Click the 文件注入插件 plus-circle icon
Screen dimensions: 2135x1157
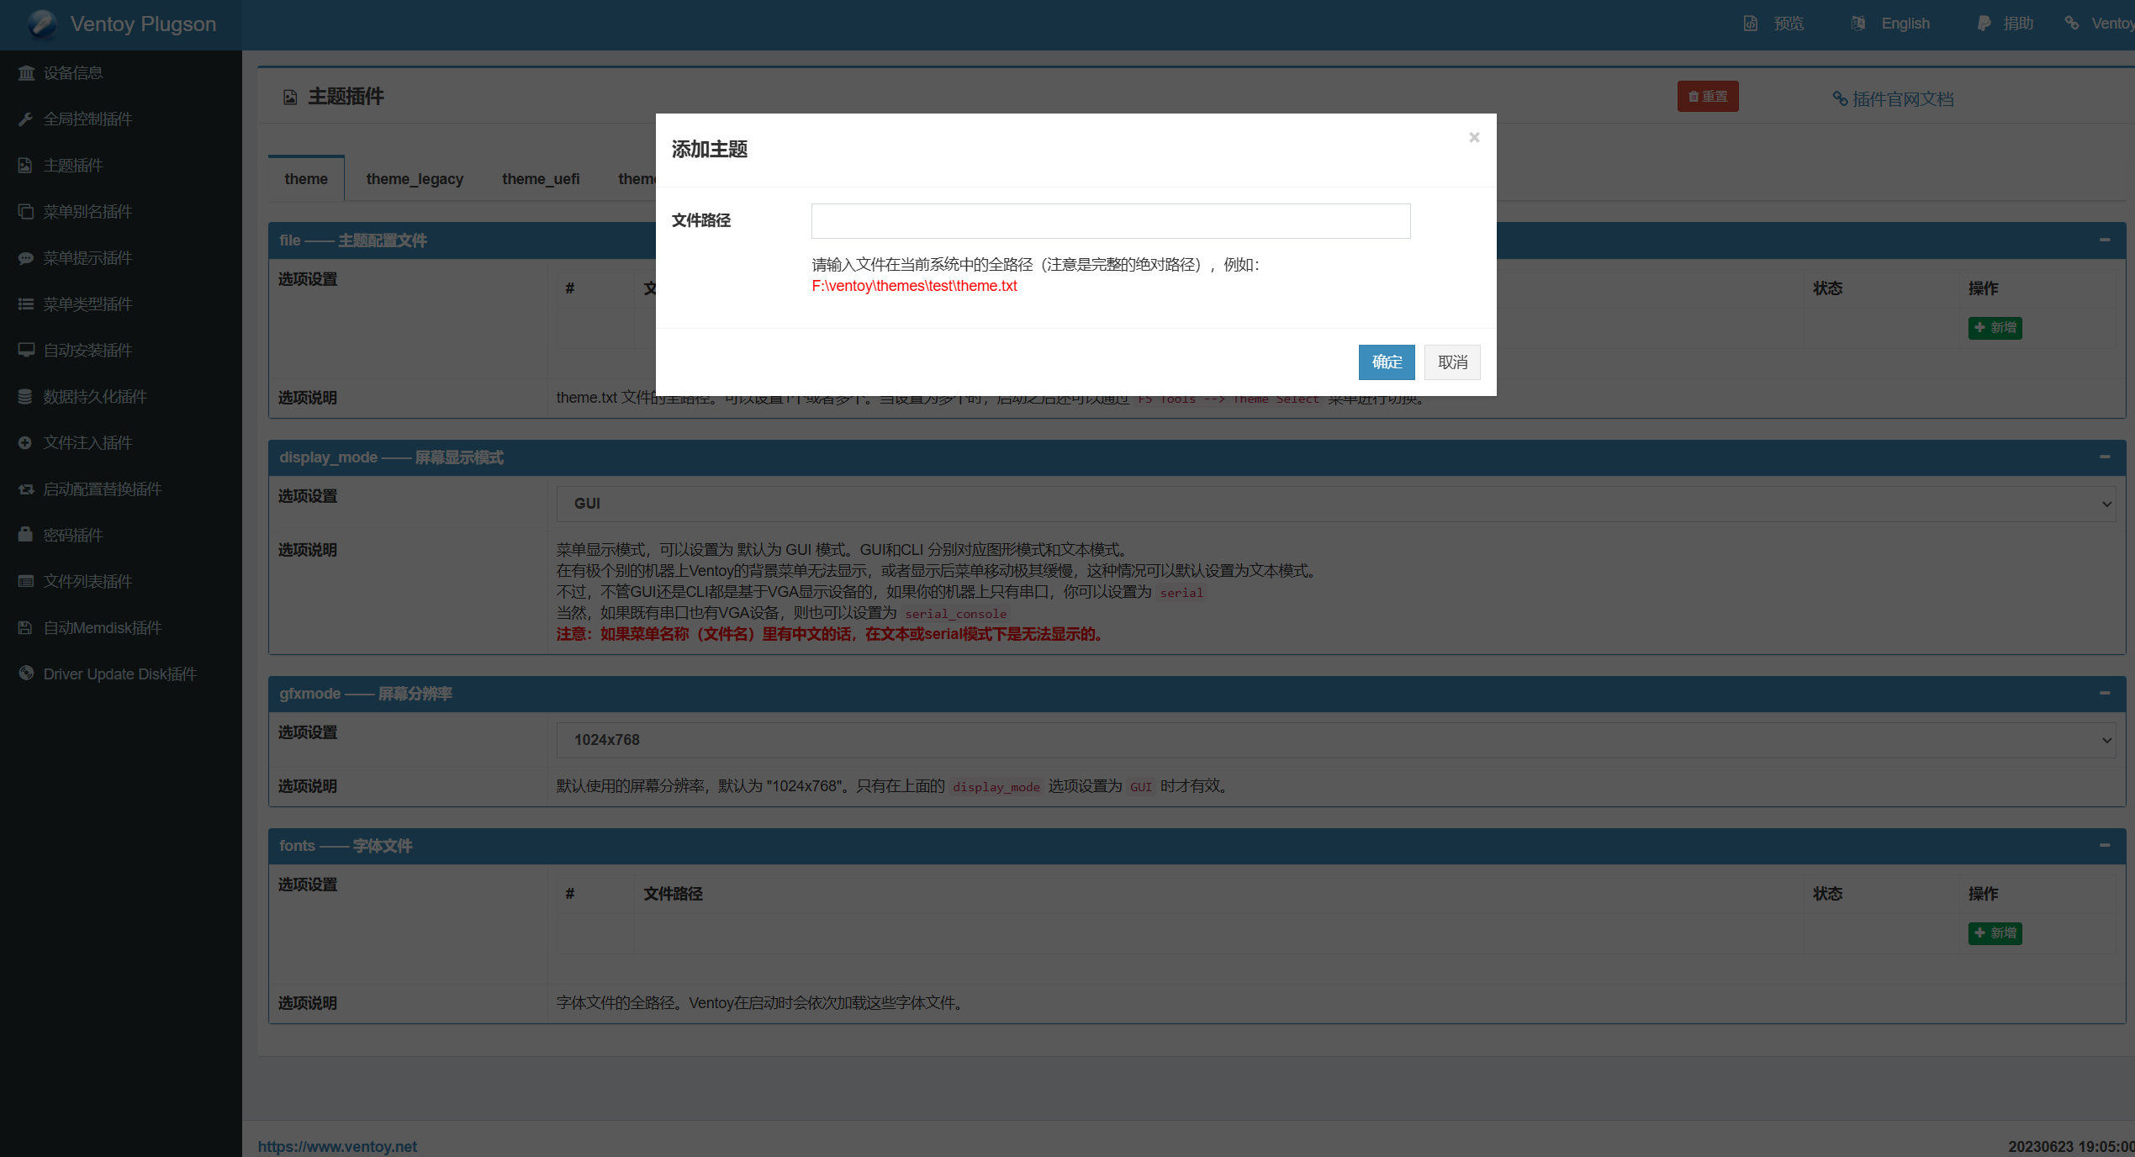[x=26, y=443]
